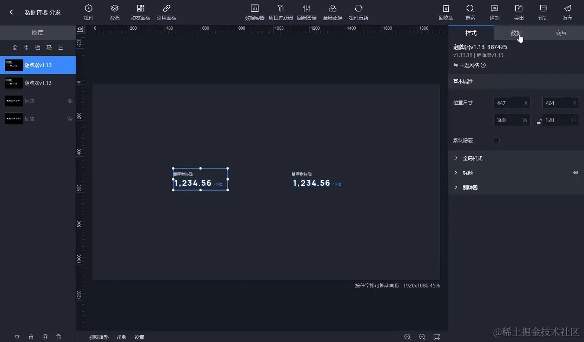The height and width of the screenshot is (342, 584).
Task: Open 帮助 help in the bottom bar
Action: pos(122,337)
